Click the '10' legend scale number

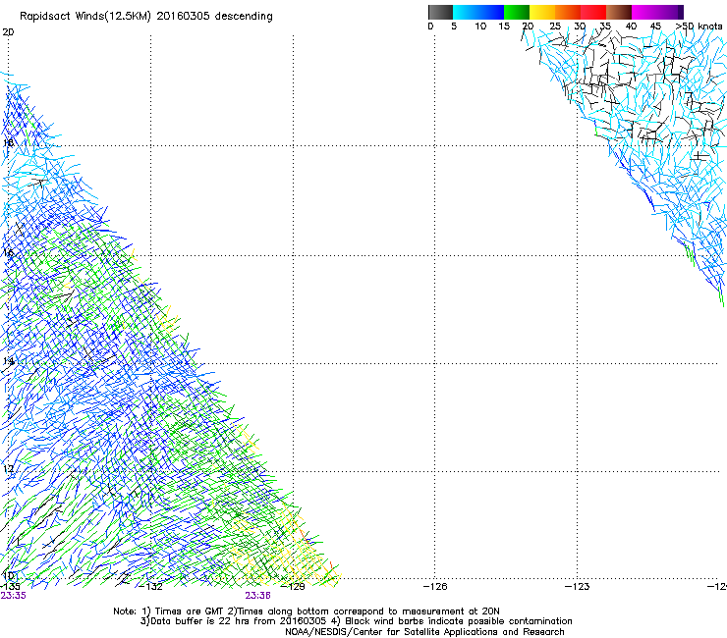480,27
